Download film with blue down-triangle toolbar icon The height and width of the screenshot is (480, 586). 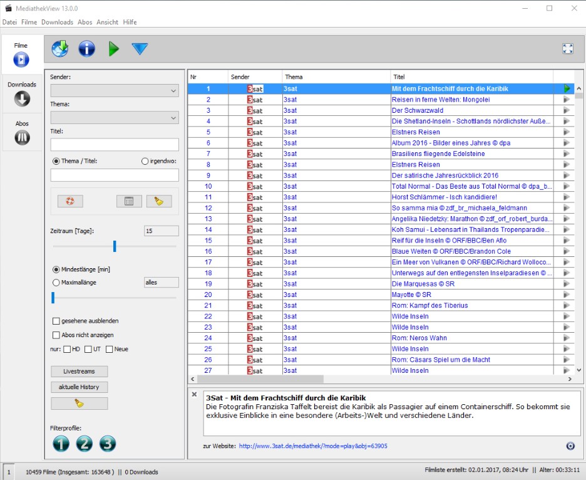140,49
